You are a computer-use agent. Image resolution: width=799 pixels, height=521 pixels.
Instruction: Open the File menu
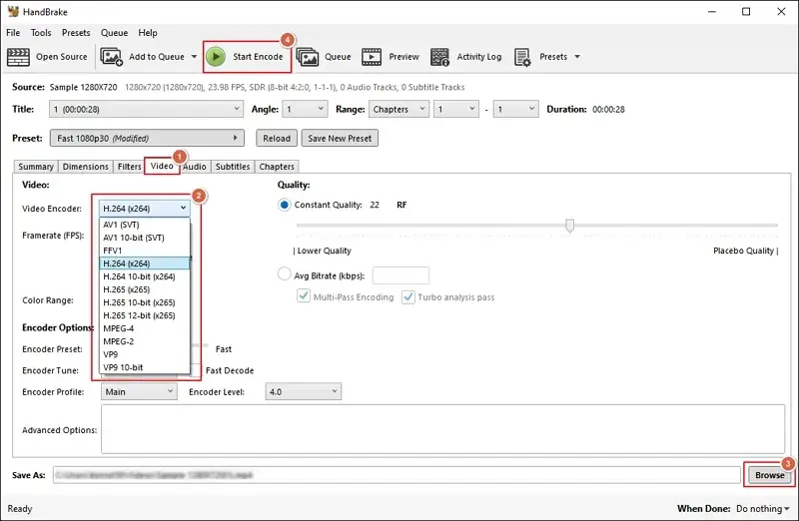[x=13, y=33]
